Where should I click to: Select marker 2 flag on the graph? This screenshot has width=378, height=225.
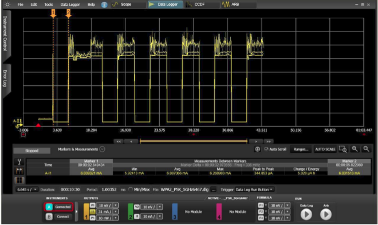[x=69, y=13]
